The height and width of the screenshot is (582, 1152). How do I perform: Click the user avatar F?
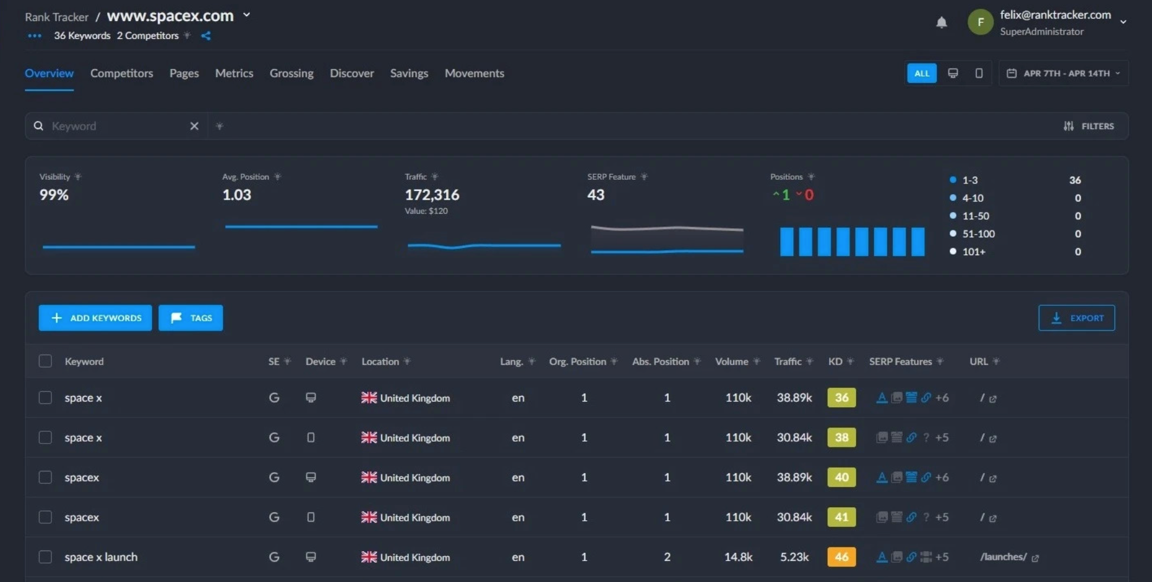pyautogui.click(x=980, y=22)
